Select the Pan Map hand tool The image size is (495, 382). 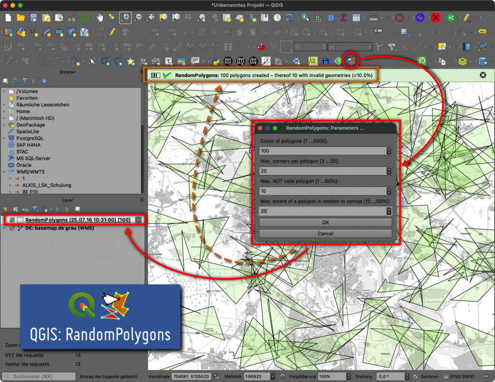tap(100, 18)
